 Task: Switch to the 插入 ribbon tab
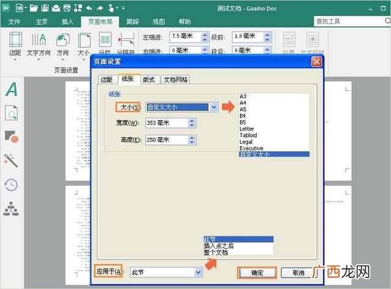click(68, 22)
